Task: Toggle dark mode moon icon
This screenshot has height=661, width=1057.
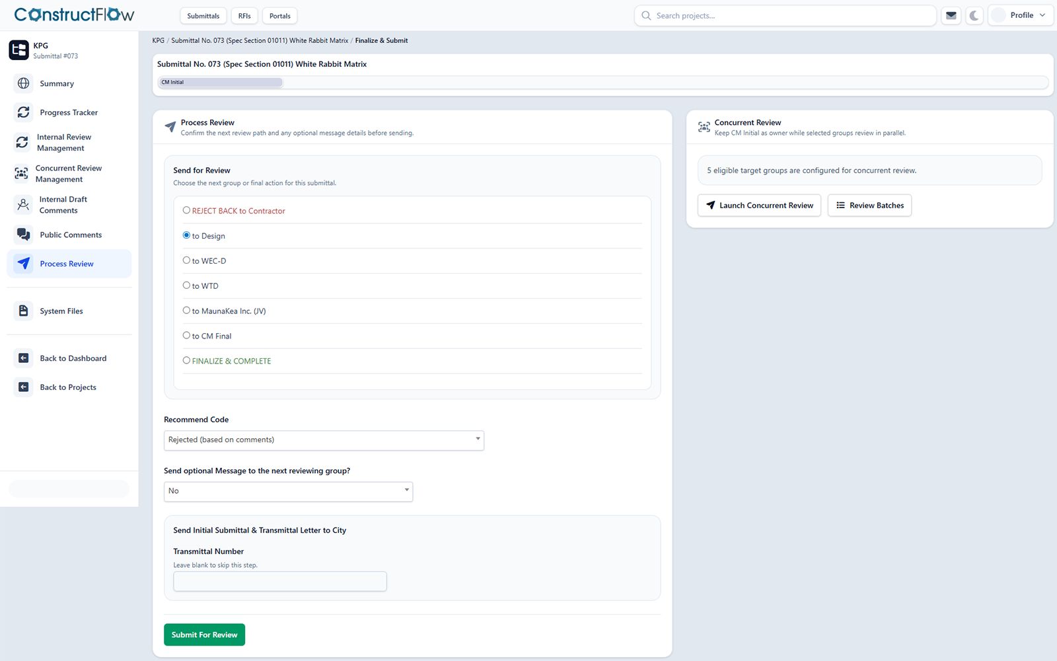Action: (974, 16)
